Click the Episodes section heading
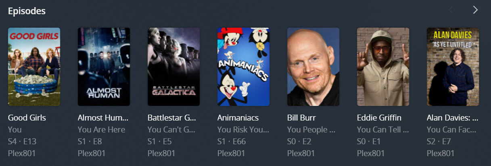The image size is (491, 166). point(27,11)
